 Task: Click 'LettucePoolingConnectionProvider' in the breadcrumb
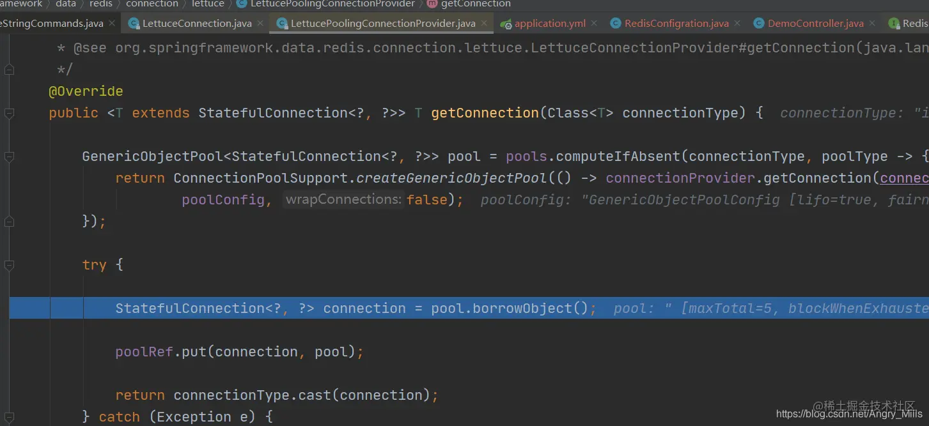pyautogui.click(x=332, y=4)
